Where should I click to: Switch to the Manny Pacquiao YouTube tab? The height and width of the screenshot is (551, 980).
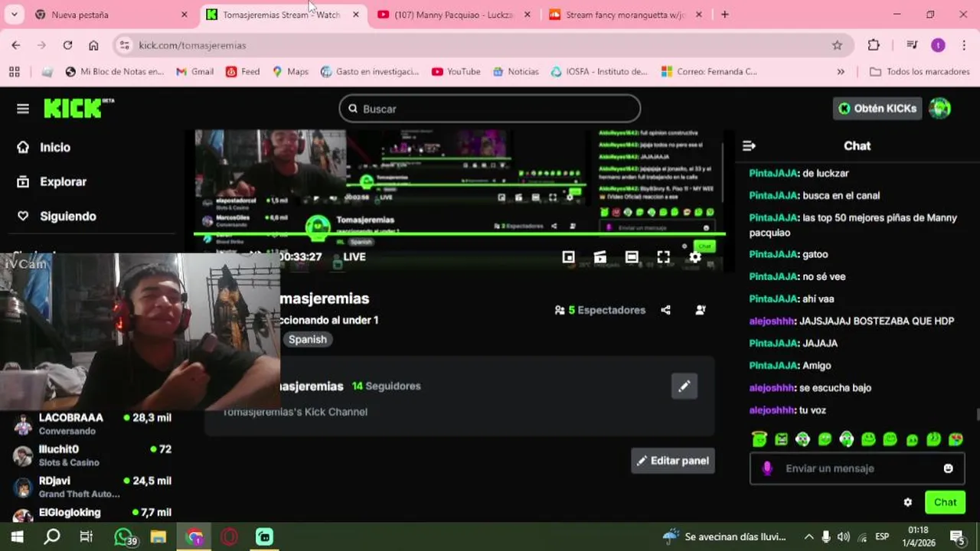pyautogui.click(x=453, y=15)
